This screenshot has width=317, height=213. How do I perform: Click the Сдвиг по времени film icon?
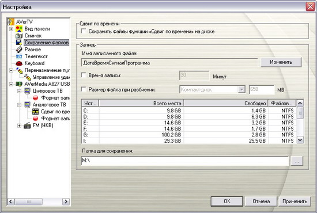(x=35, y=112)
